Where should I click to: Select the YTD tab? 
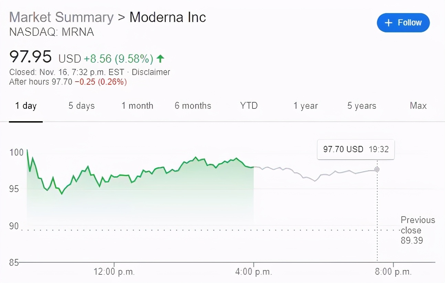pos(249,106)
